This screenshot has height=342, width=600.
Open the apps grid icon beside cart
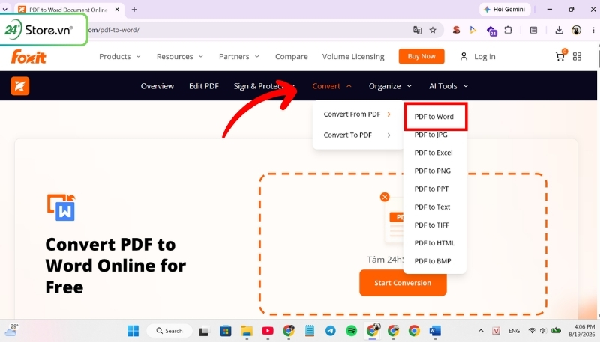(577, 56)
